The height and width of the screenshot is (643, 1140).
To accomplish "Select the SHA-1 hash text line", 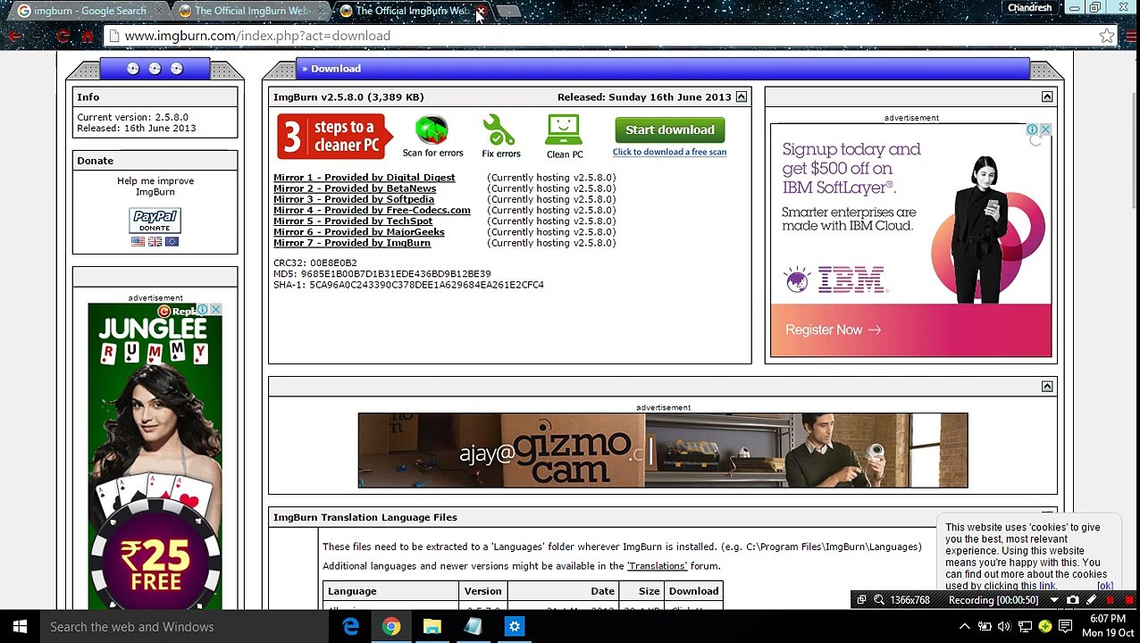I will [x=408, y=285].
